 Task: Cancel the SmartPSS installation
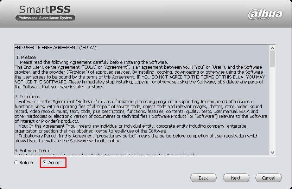click(x=268, y=178)
